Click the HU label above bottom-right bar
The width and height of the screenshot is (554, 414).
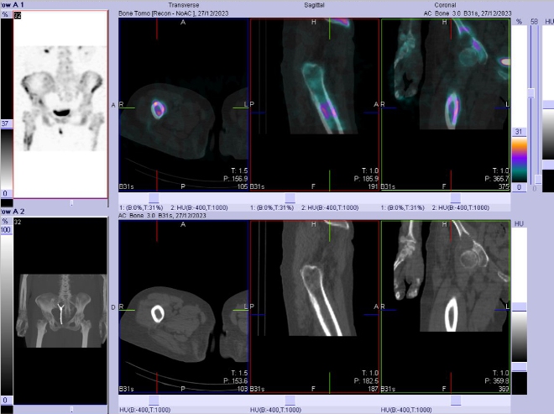pos(519,223)
